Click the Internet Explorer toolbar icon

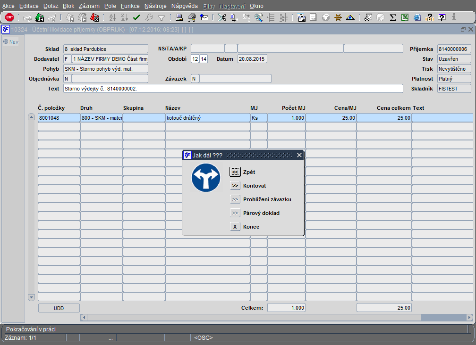(417, 17)
